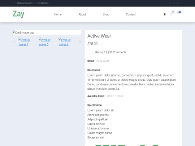195x146 pixels.
Task: Advance to next thumbnails in the product carousel
Action: pyautogui.click(x=80, y=42)
